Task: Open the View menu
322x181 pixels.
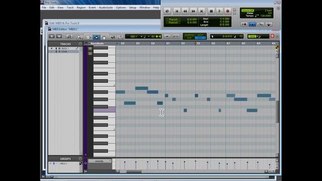Action: (x=60, y=8)
